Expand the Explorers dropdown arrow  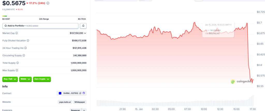(x=84, y=110)
